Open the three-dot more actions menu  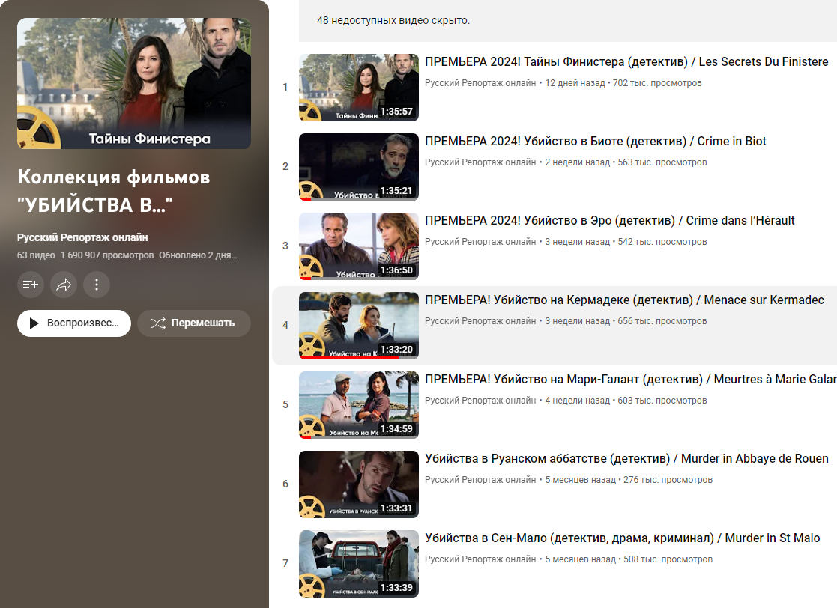[x=97, y=284]
